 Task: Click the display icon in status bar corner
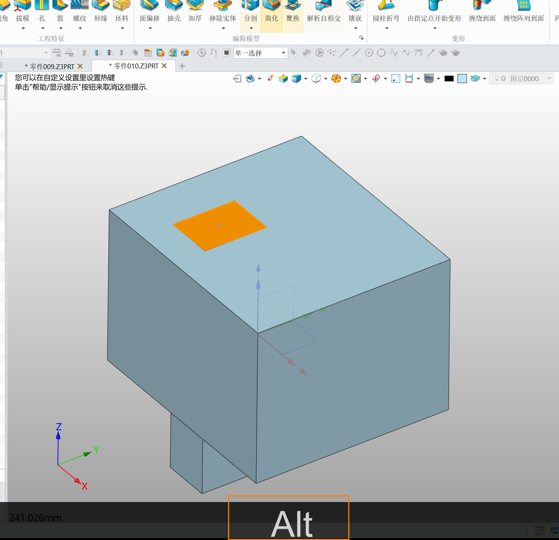pos(554,531)
